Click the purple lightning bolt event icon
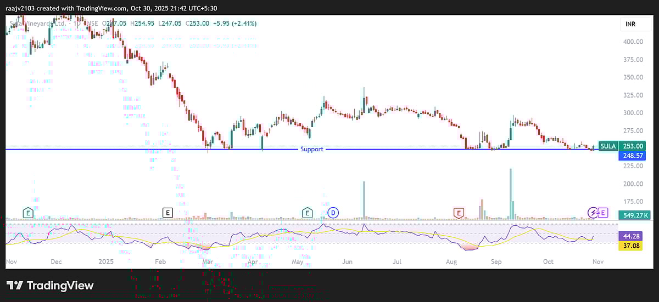This screenshot has width=659, height=302. tap(593, 212)
